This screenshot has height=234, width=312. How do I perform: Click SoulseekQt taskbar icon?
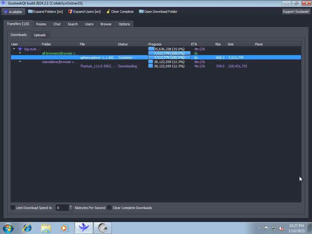point(84,228)
